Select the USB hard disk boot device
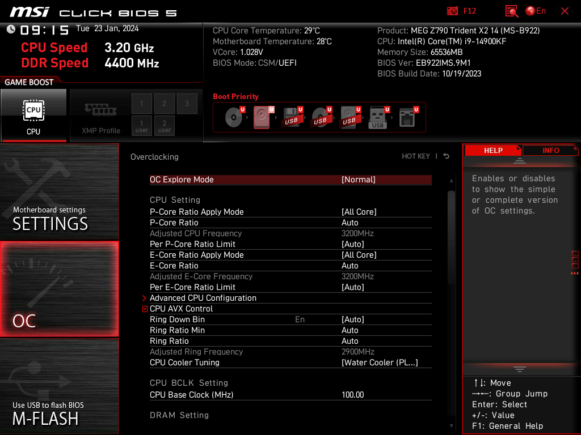The width and height of the screenshot is (581, 435). click(x=351, y=117)
